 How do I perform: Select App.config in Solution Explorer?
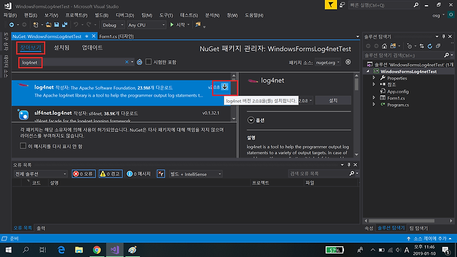tap(398, 91)
